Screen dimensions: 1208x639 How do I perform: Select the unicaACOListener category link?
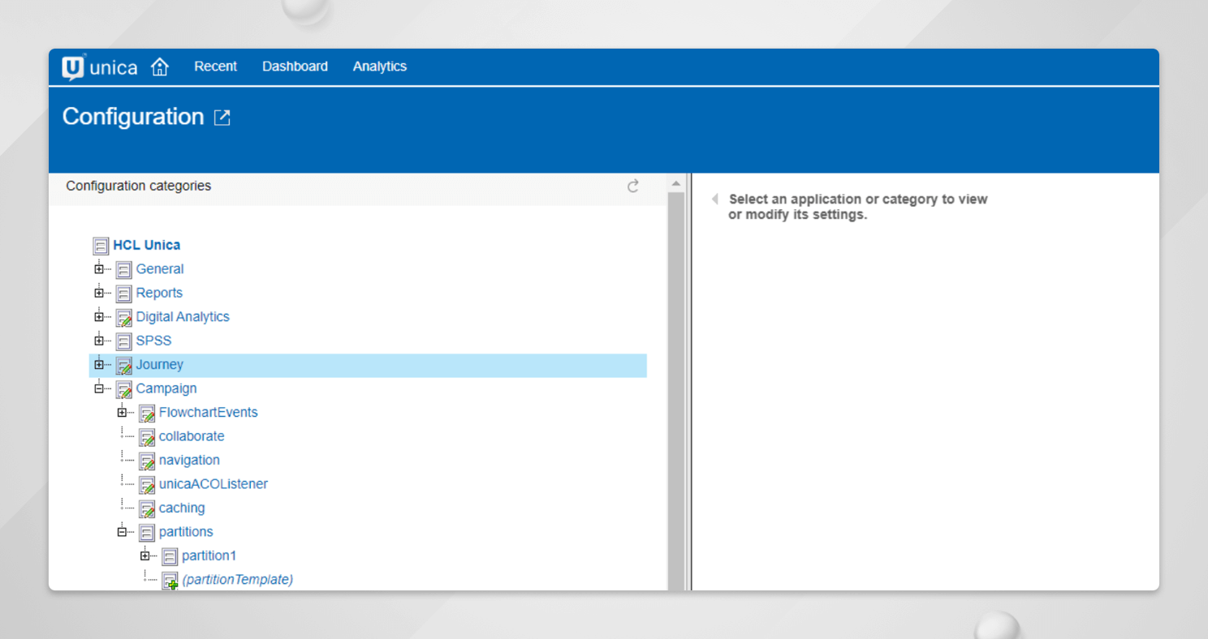click(x=213, y=484)
